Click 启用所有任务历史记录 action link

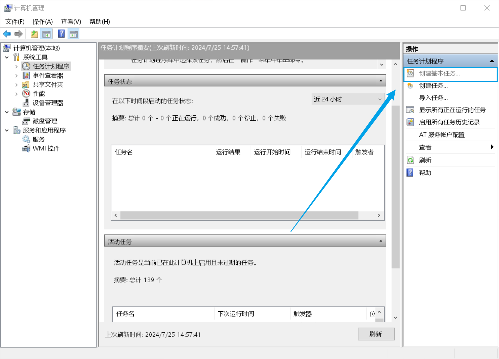[449, 122]
